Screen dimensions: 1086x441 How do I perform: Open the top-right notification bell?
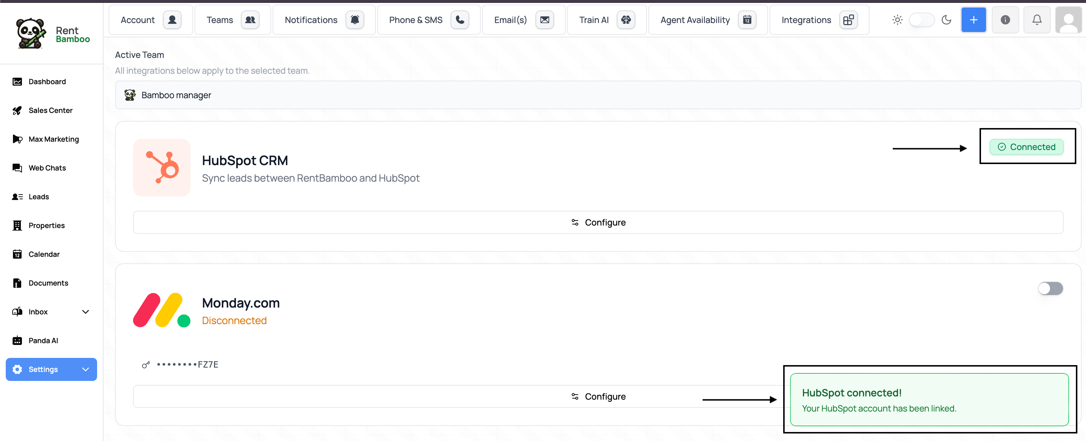tap(1037, 20)
